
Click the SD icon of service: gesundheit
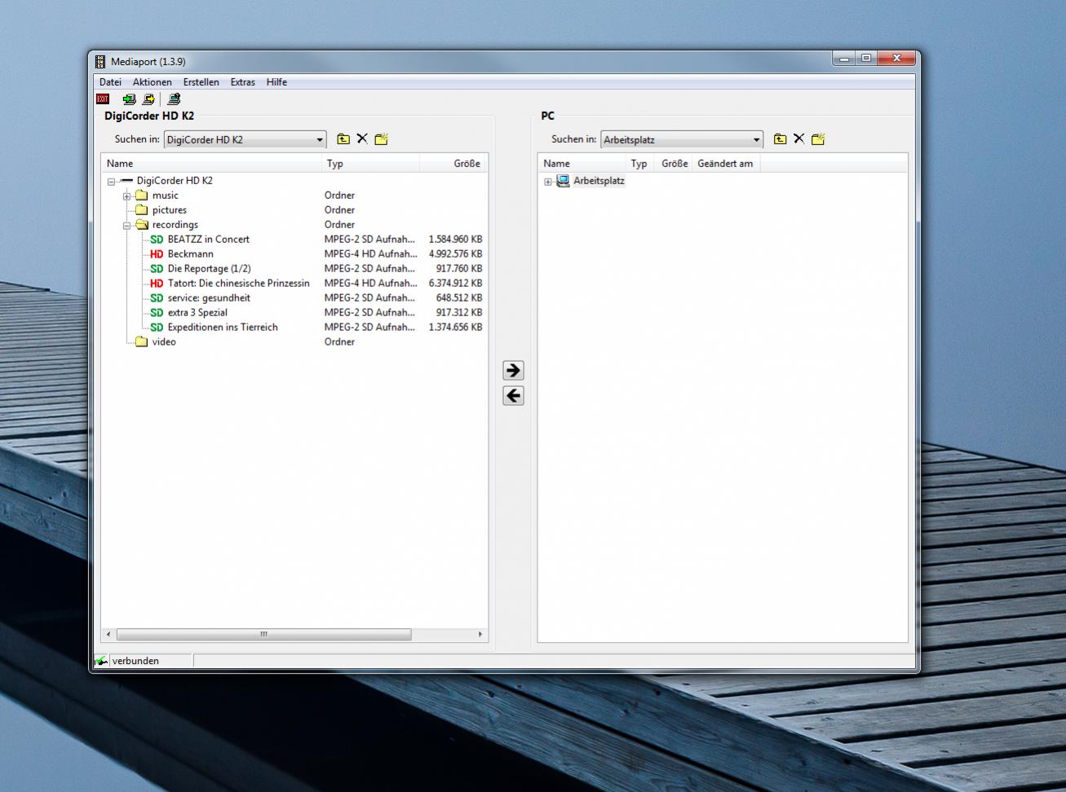pos(157,298)
